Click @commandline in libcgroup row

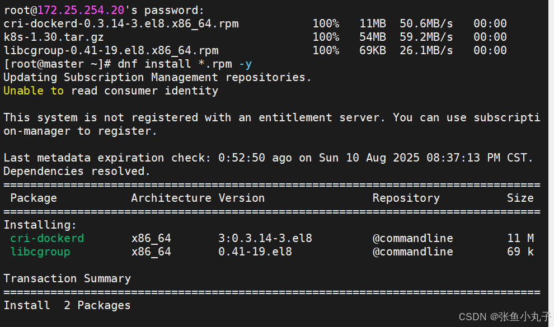click(412, 252)
